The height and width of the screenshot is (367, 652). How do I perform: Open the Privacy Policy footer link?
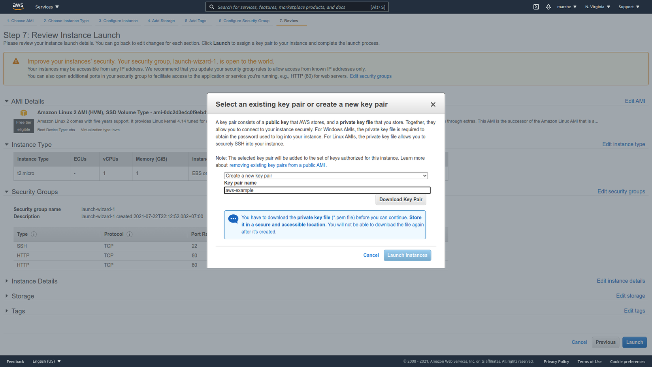[556, 361]
